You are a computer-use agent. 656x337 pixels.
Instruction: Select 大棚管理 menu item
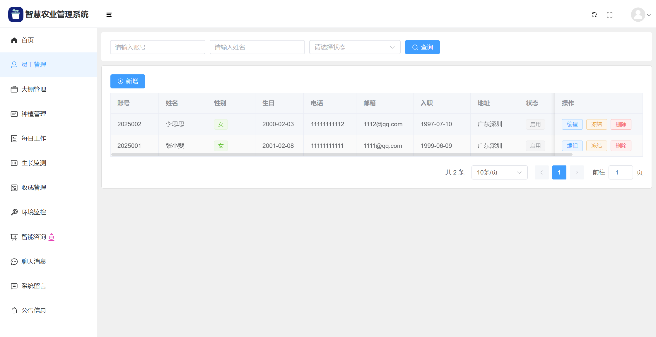(34, 89)
